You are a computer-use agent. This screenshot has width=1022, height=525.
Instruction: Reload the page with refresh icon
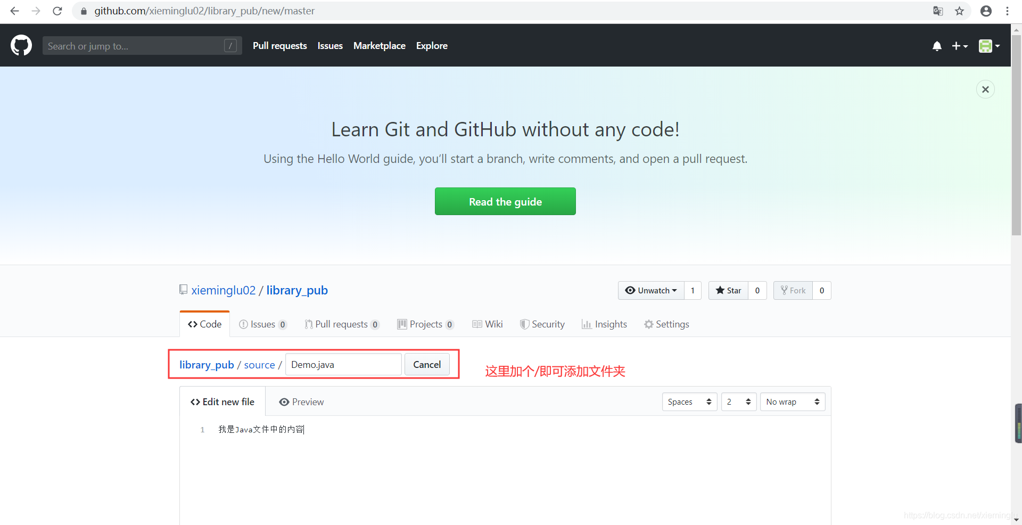(57, 11)
